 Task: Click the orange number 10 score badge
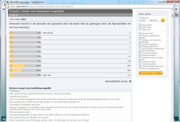point(11,75)
